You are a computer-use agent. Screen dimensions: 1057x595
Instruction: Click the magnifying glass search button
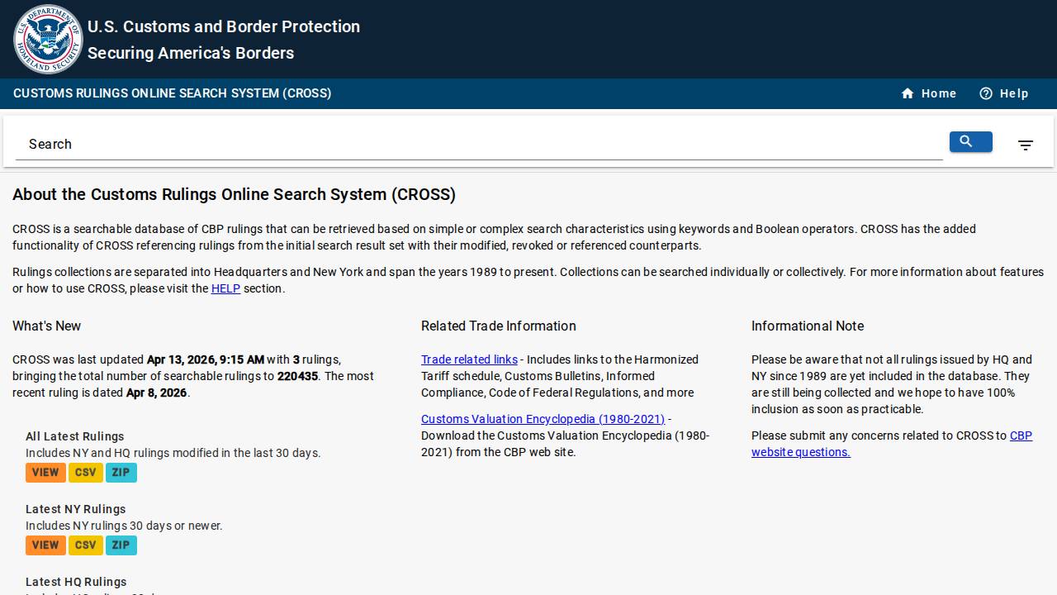tap(971, 142)
